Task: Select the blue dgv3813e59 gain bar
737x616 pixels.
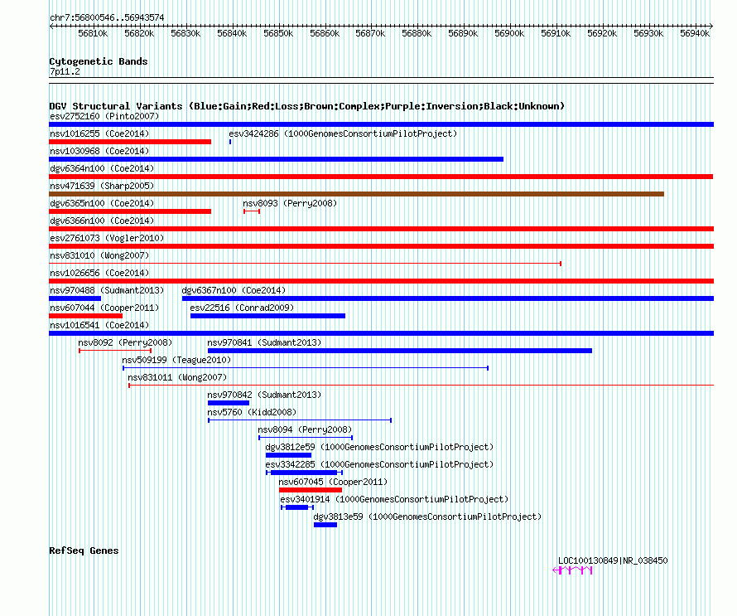Action: (x=325, y=525)
